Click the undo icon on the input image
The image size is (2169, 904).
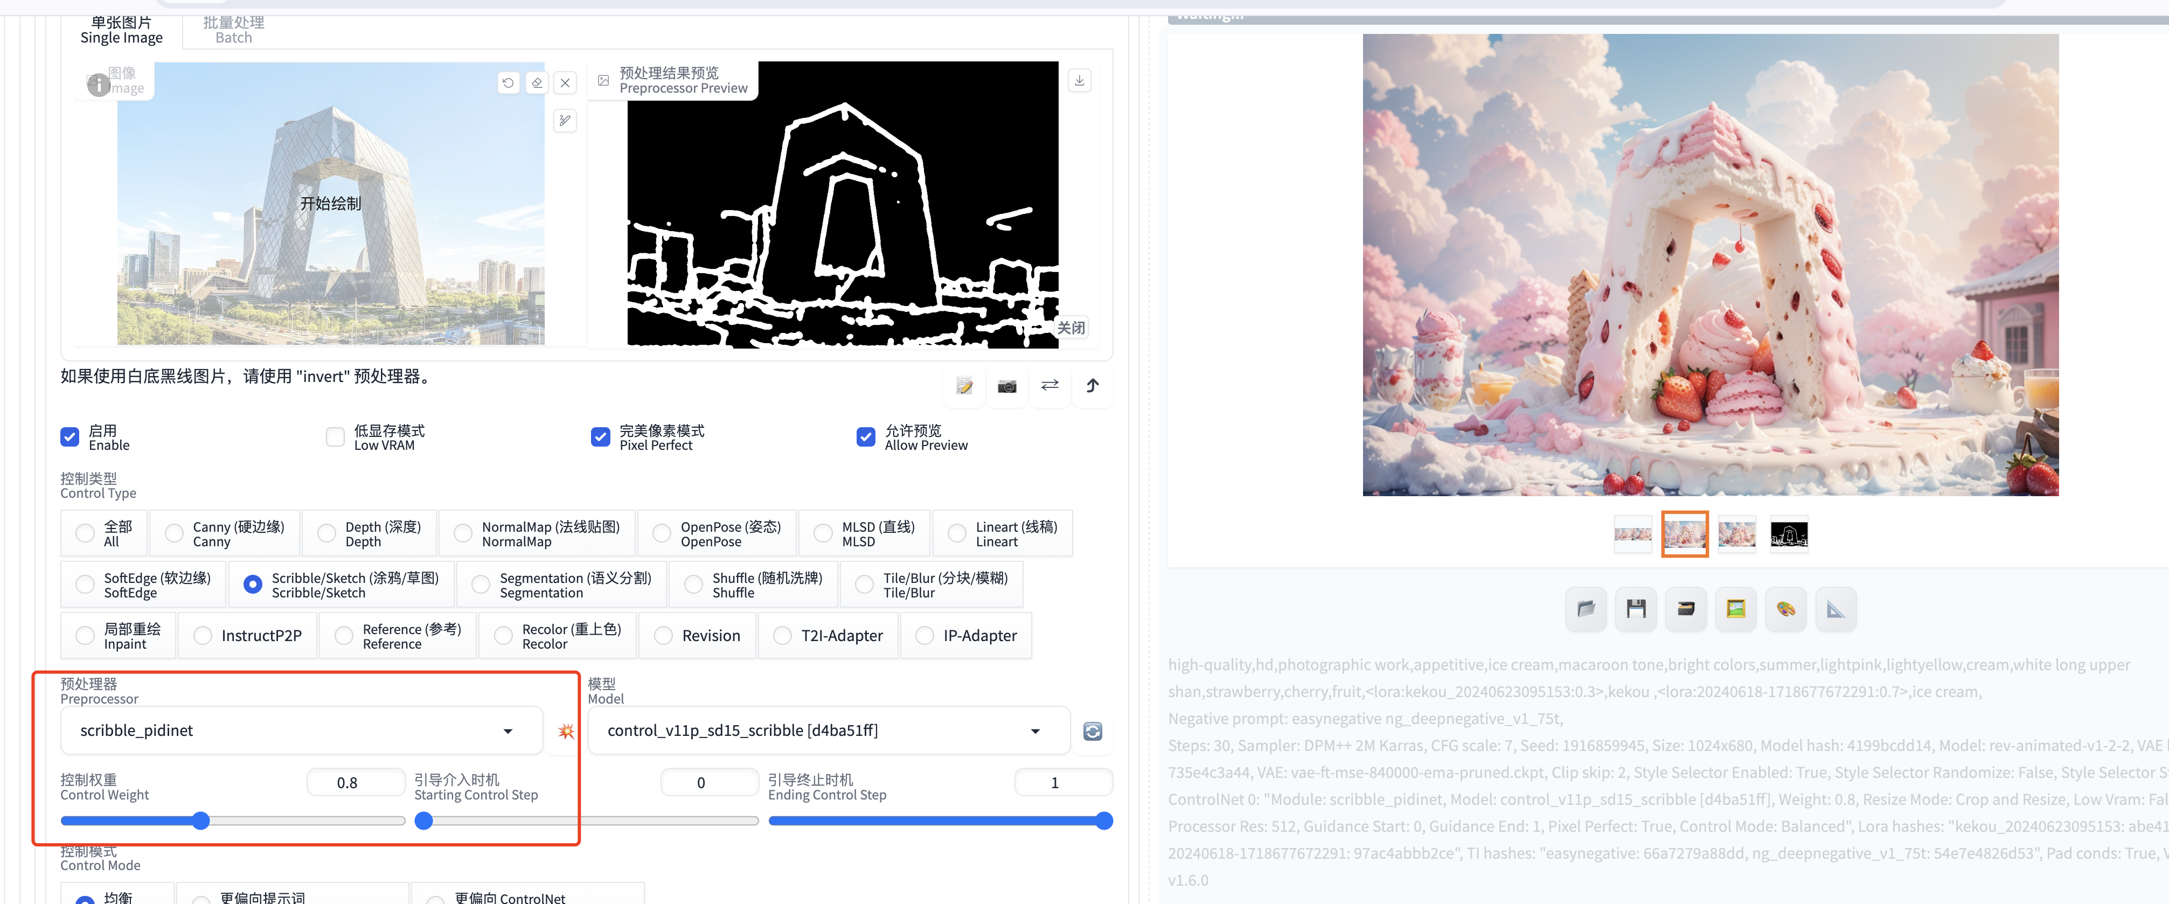coord(508,82)
